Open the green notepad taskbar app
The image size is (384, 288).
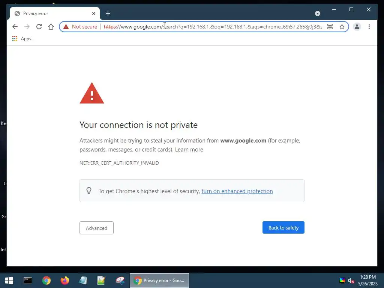(101, 280)
